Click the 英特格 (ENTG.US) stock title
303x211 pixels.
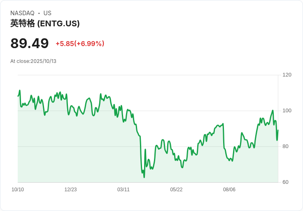click(45, 23)
